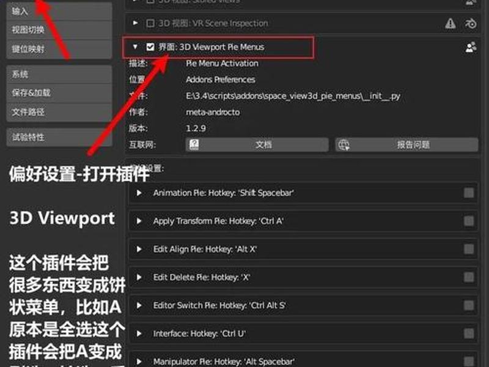Open the 输入 preferences section

coord(59,12)
